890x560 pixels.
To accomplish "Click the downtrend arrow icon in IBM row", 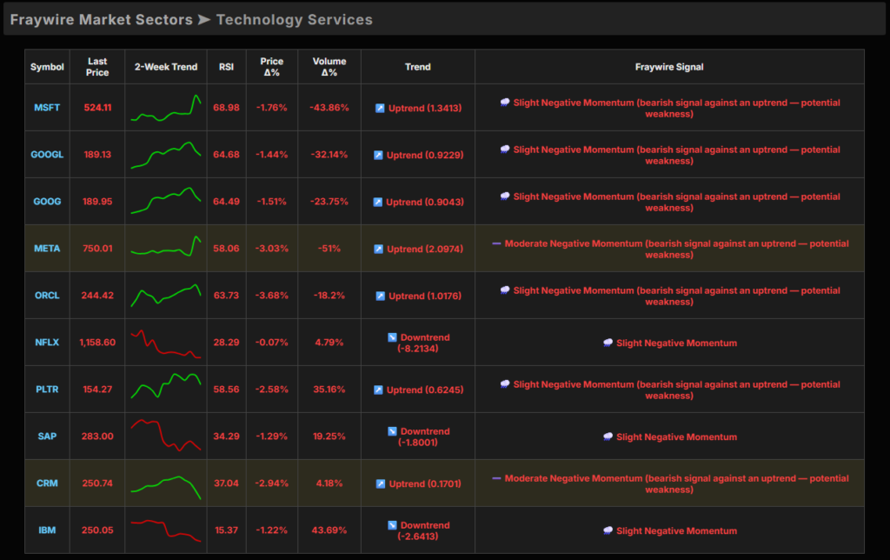I will (x=392, y=525).
